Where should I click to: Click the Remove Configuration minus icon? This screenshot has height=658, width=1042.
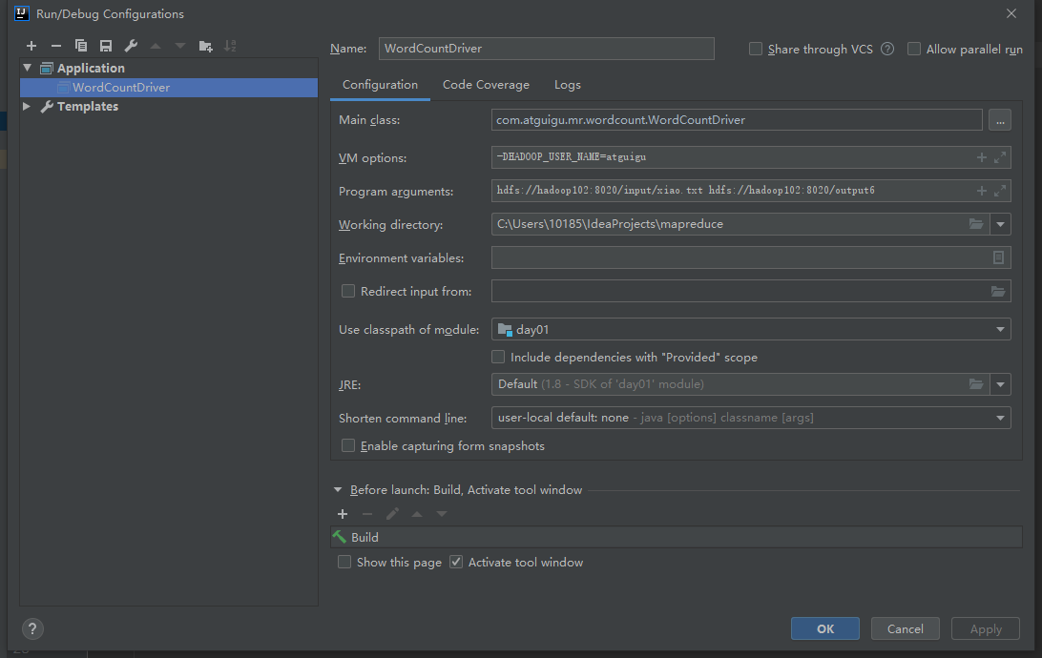(55, 46)
